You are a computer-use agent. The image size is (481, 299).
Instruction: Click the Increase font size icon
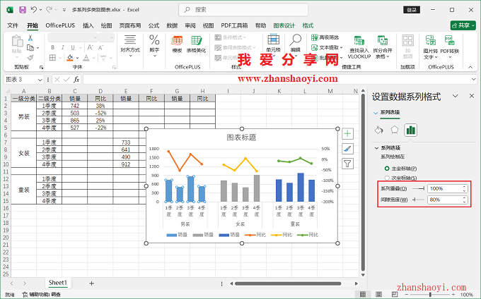coord(91,47)
